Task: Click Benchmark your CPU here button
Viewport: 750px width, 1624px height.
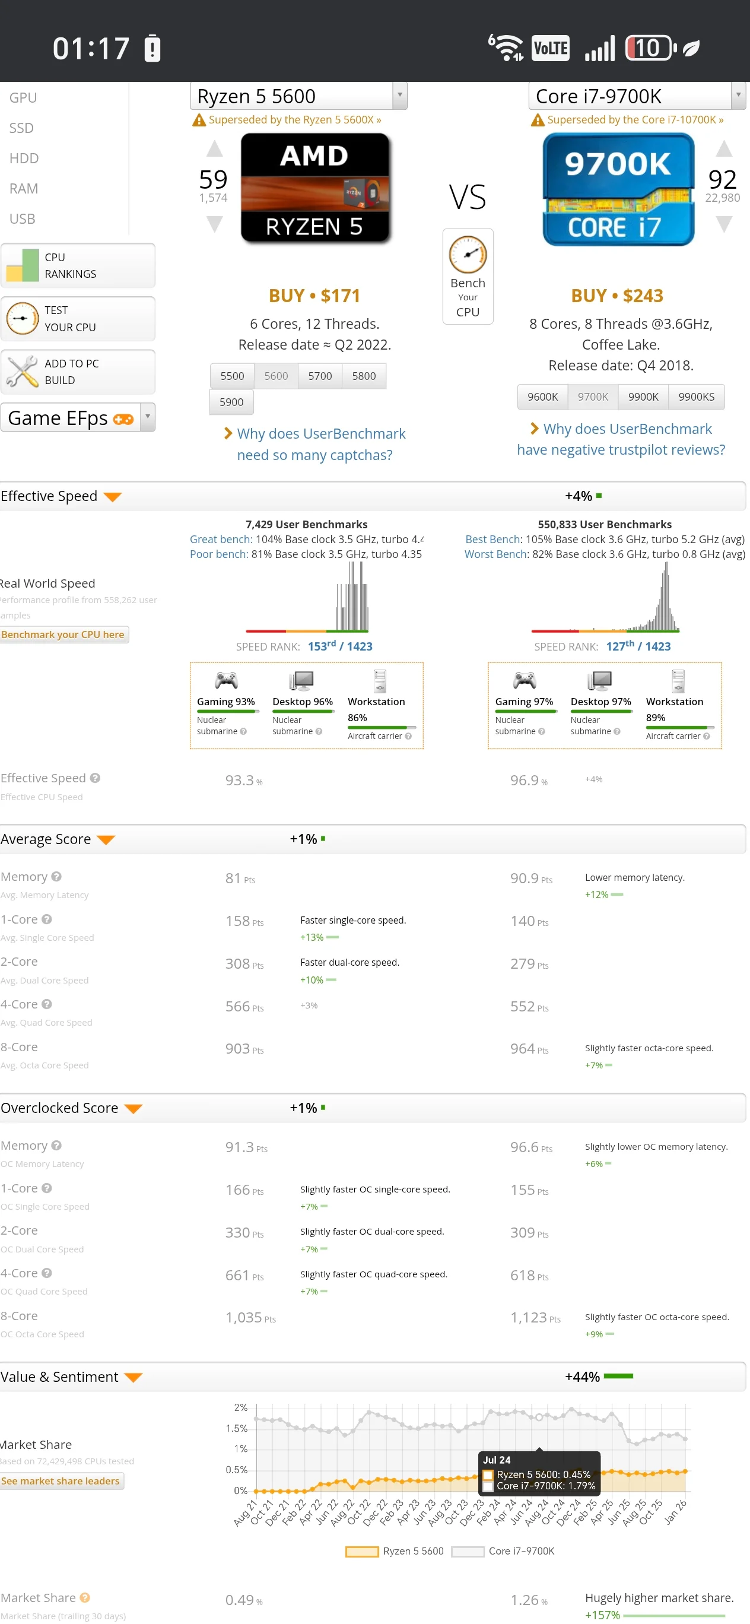Action: coord(63,634)
